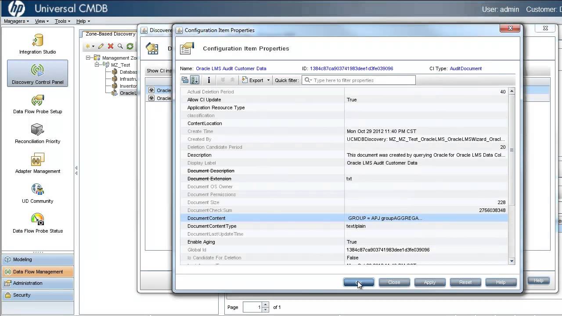Viewport: 562px width, 316px height.
Task: Open the Export dropdown arrow
Action: [x=268, y=80]
